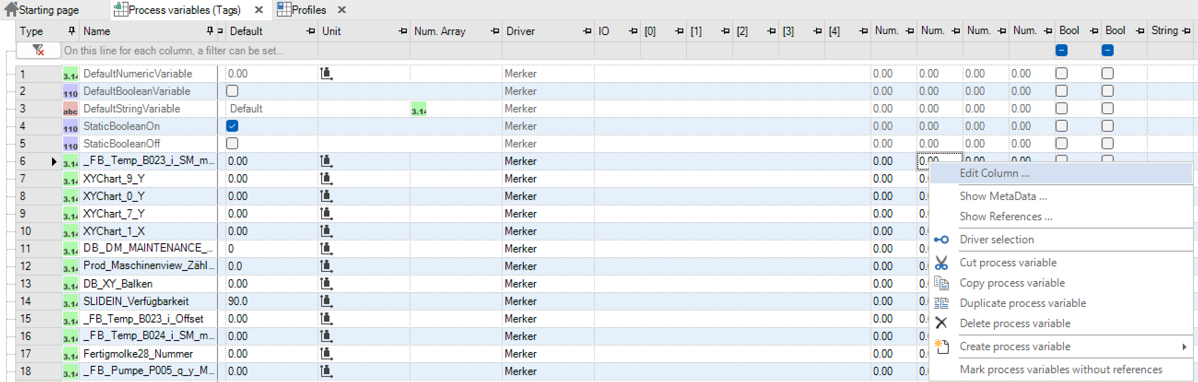The image size is (1198, 382).
Task: Close the Profiles tab
Action: click(341, 9)
